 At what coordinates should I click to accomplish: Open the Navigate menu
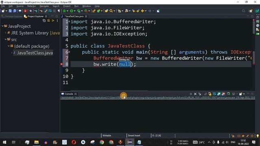click(44, 6)
